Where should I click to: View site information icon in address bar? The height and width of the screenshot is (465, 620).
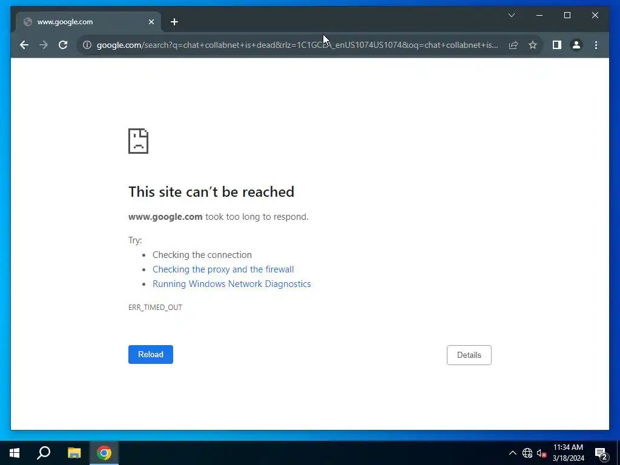87,45
